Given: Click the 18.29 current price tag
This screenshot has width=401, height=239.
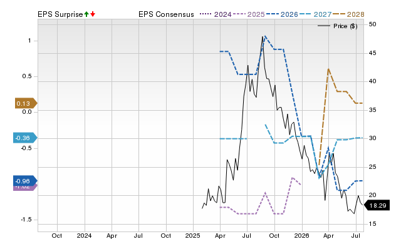Looking at the screenshot, I should (377, 206).
